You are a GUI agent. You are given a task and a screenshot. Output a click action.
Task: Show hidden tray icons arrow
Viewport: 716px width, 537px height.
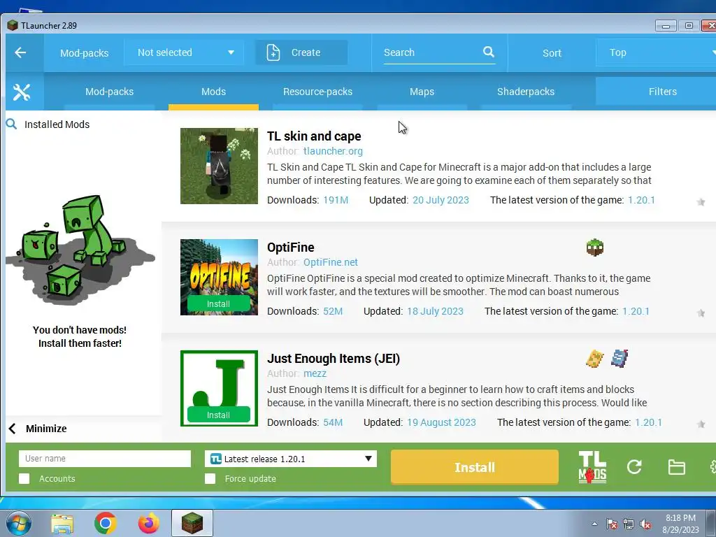pyautogui.click(x=594, y=524)
